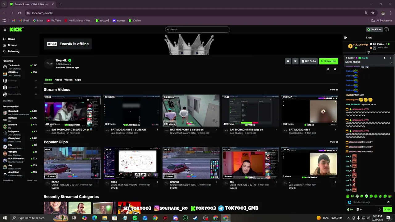Open All Bookmarks folder

point(382,21)
